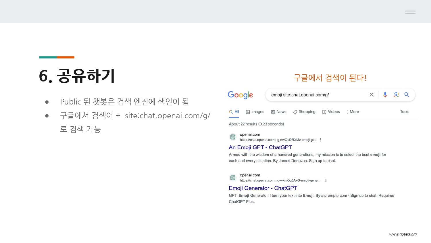Click the heading 6. 공유하기
Screen dimensions: 431x243
coord(77,76)
